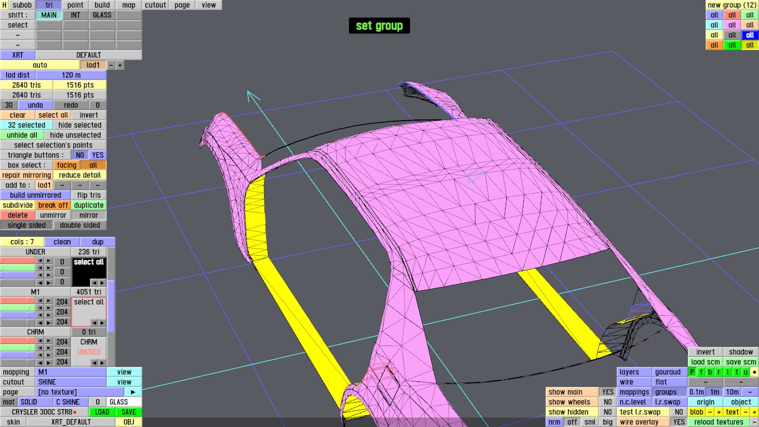Click the auto lod selector
The width and height of the screenshot is (759, 427).
(40, 65)
